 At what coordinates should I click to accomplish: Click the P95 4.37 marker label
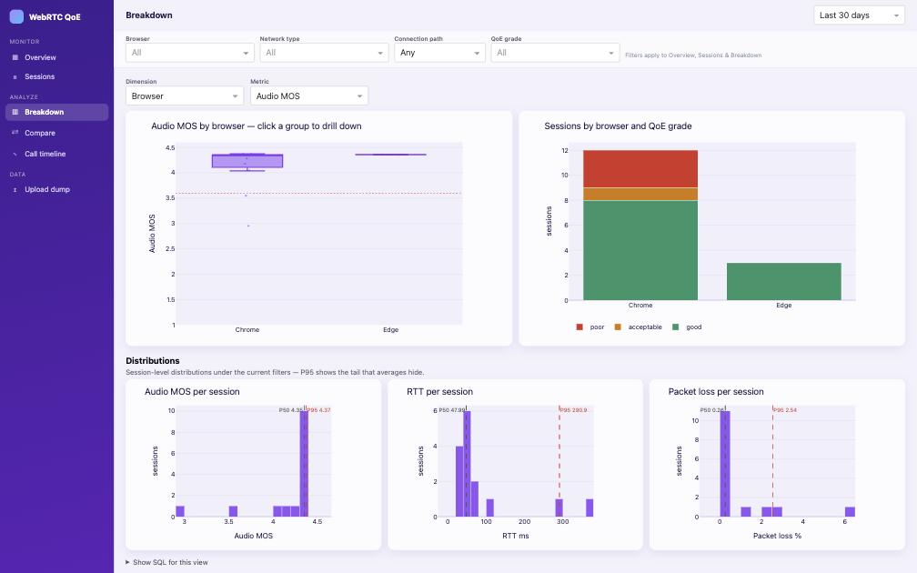[319, 410]
